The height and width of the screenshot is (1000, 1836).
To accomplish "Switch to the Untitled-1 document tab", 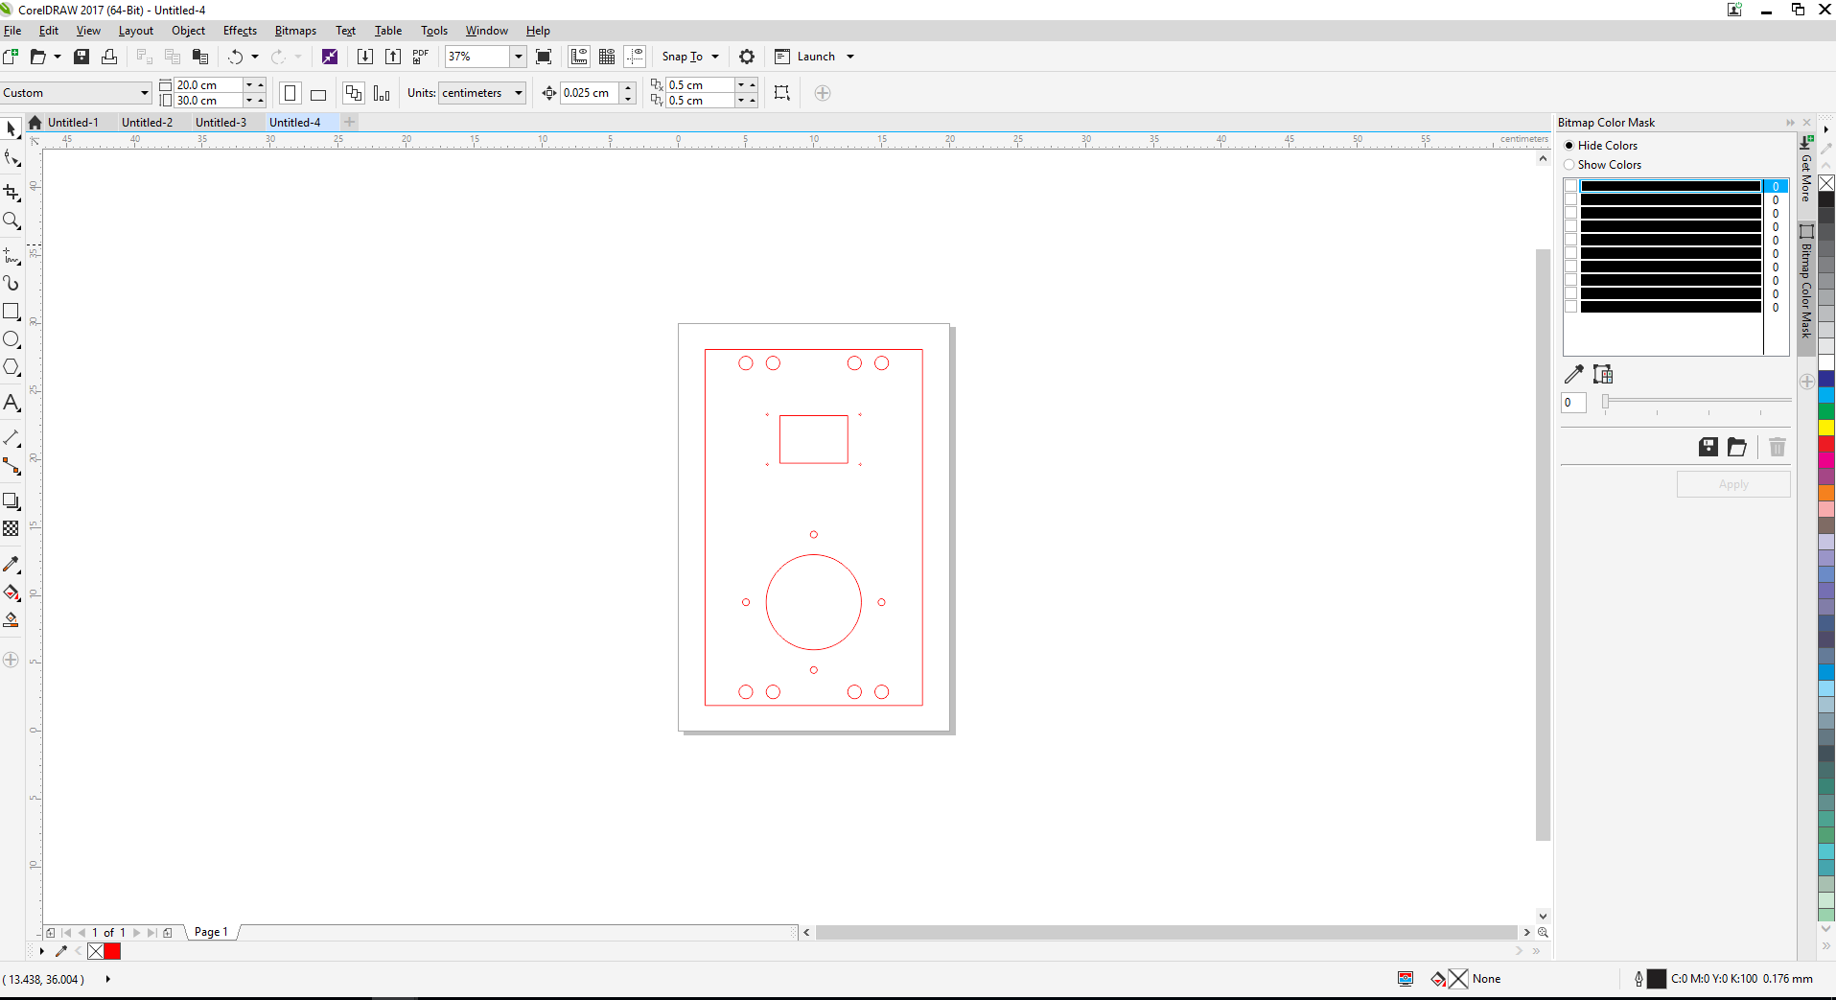I will click(73, 123).
